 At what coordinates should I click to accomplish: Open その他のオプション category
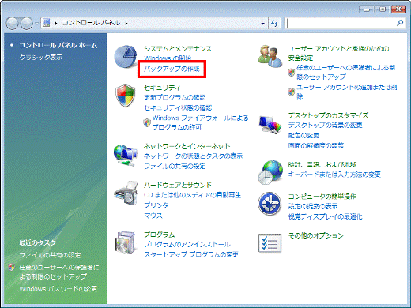point(316,235)
